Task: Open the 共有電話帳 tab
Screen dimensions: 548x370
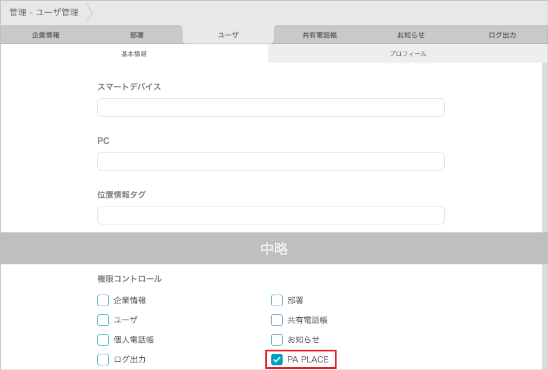Action: [x=319, y=35]
